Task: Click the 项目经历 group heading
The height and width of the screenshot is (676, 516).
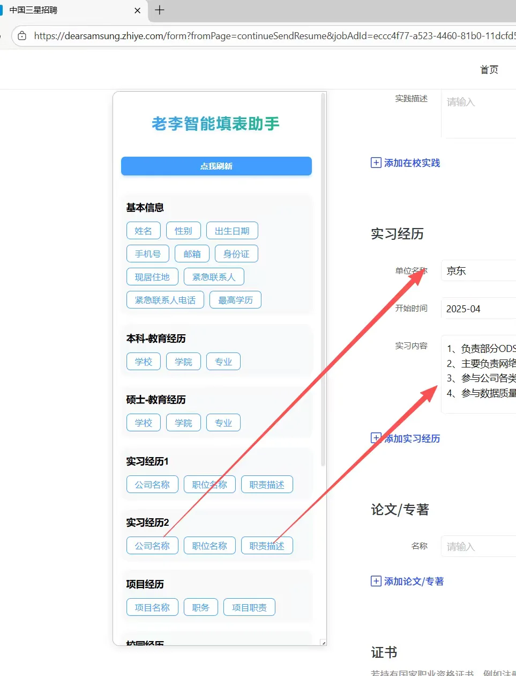Action: click(145, 584)
